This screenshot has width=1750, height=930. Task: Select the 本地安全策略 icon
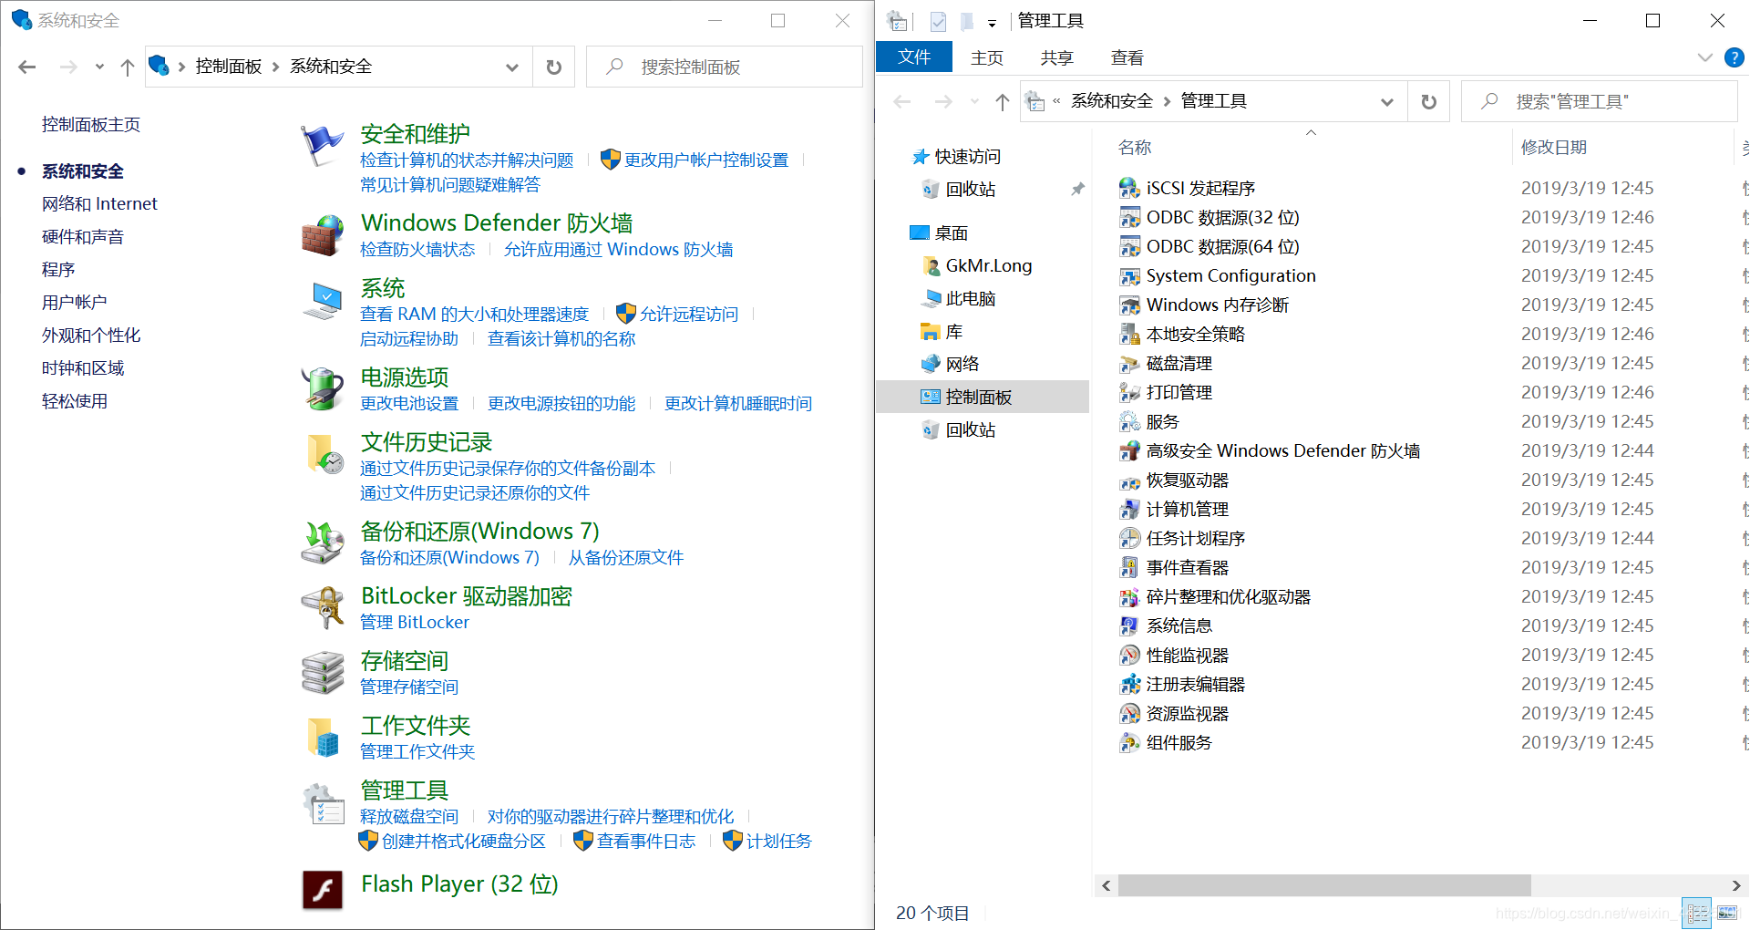[1129, 334]
